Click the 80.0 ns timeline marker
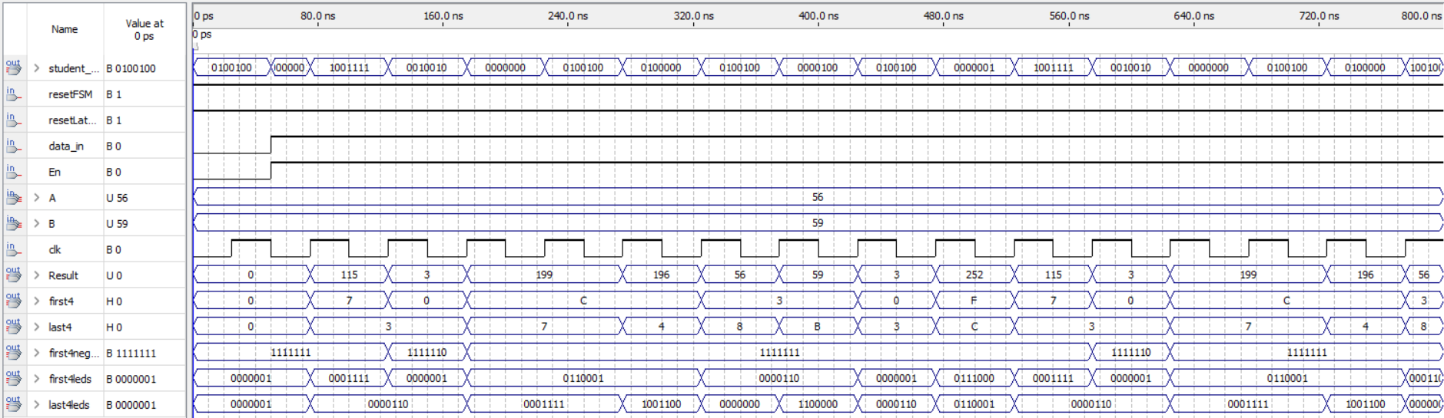Screen dimensions: 1444x418 [317, 15]
